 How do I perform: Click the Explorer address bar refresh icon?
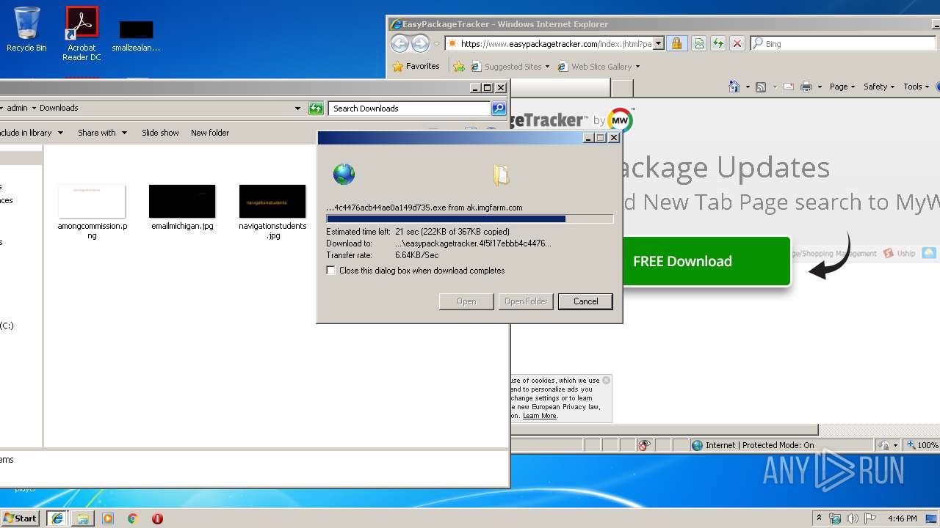(316, 108)
